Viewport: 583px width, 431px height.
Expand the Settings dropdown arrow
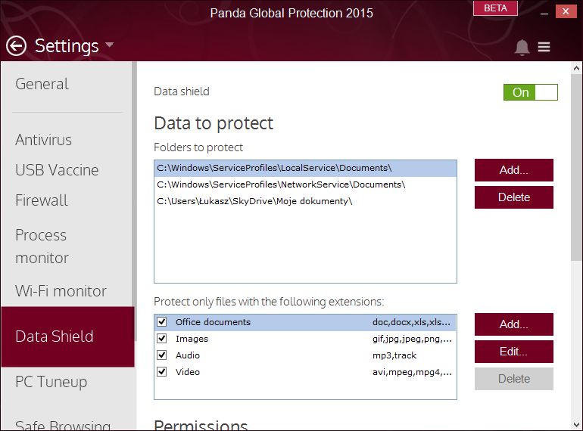pyautogui.click(x=109, y=45)
